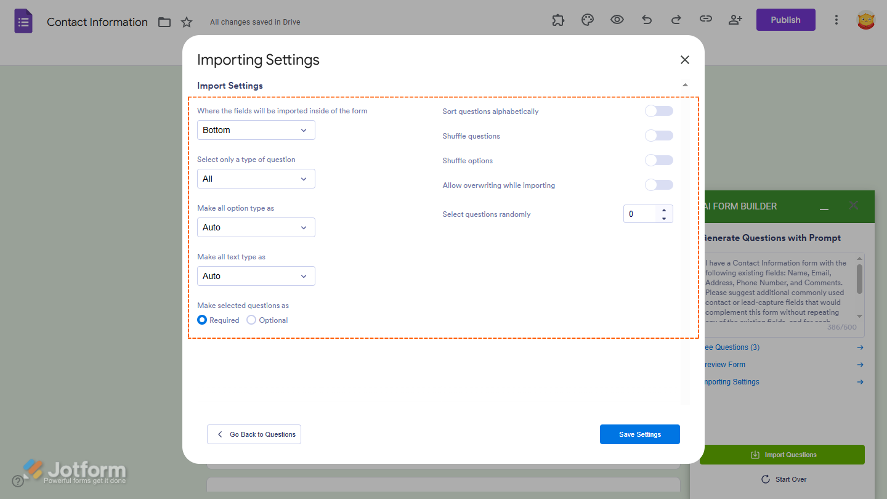Open the Extensions puzzle-piece icon

[x=558, y=20]
